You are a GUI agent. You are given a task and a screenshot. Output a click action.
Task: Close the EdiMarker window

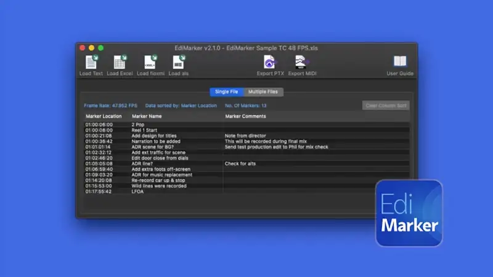[x=83, y=48]
